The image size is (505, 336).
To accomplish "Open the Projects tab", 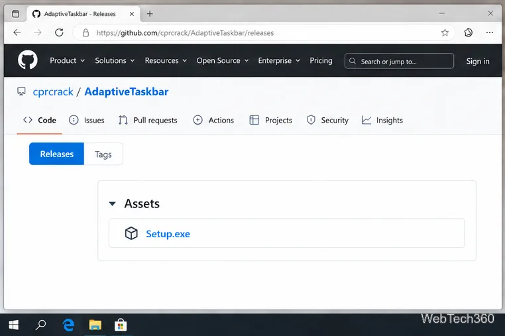I will pyautogui.click(x=271, y=120).
